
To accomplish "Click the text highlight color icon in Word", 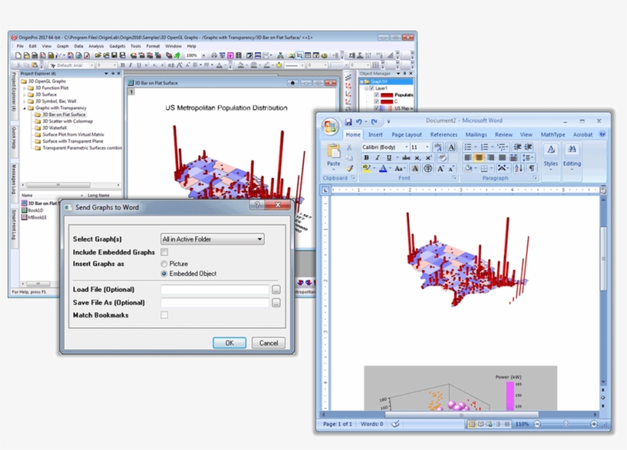I will click(x=366, y=167).
